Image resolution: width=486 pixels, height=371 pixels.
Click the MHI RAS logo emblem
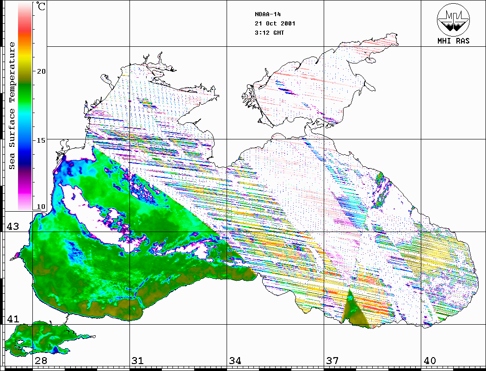point(453,19)
